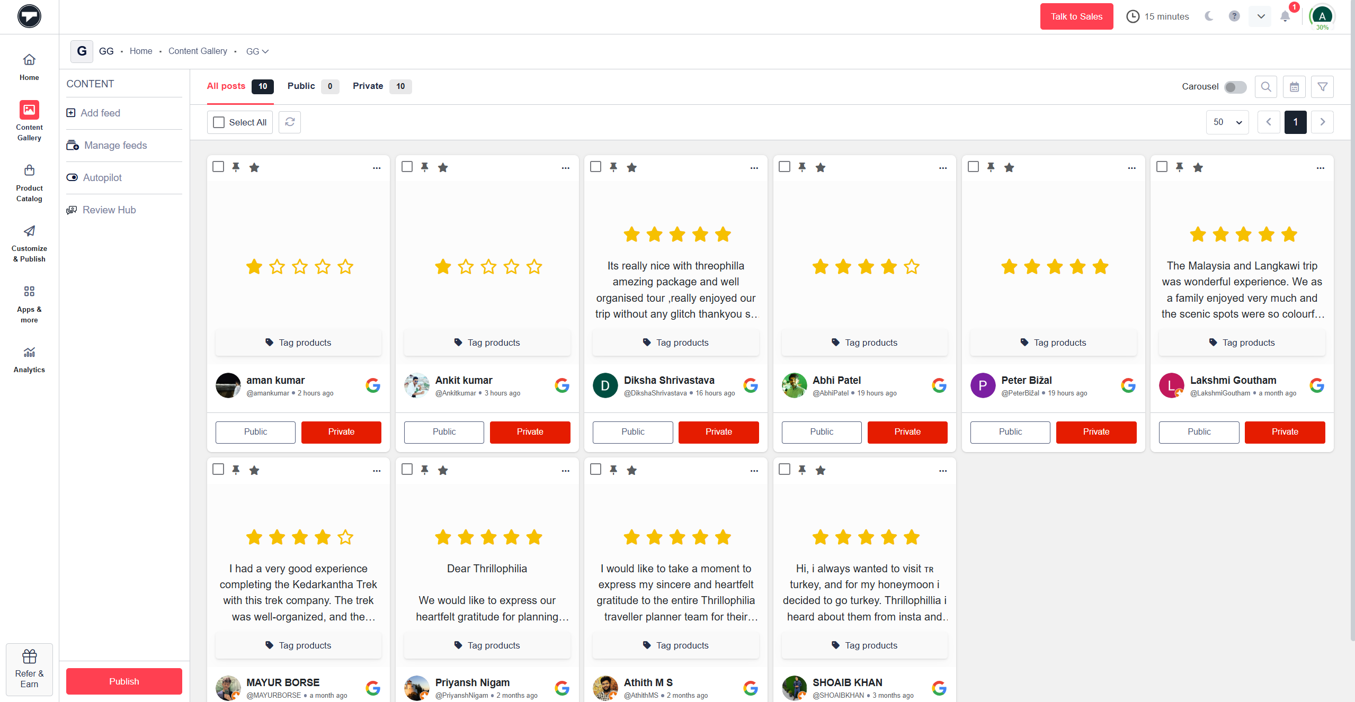The height and width of the screenshot is (702, 1355).
Task: Click the refresh posts icon
Action: tap(290, 122)
